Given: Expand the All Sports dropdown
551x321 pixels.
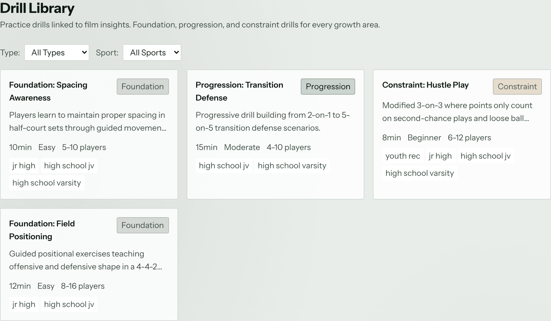Looking at the screenshot, I should click(152, 52).
